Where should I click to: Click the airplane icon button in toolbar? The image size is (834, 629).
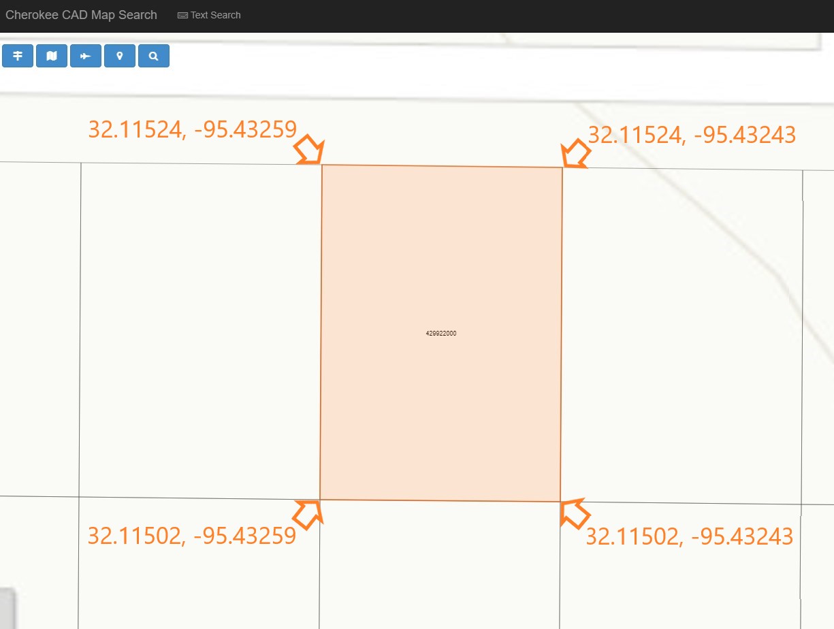point(86,56)
